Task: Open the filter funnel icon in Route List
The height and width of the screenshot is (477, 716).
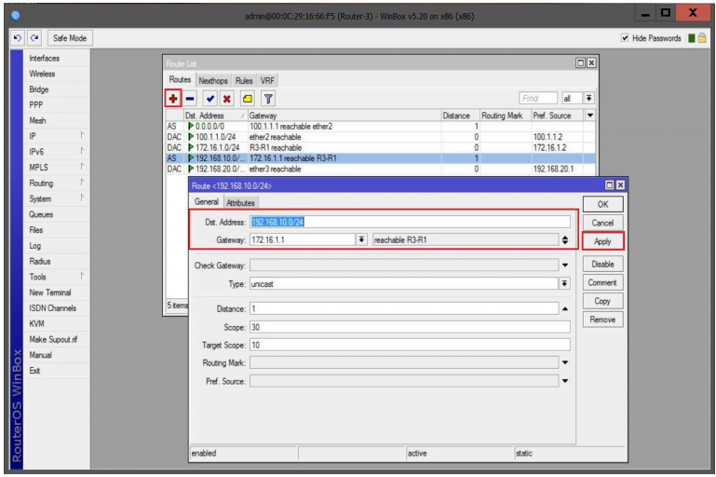Action: [x=266, y=98]
